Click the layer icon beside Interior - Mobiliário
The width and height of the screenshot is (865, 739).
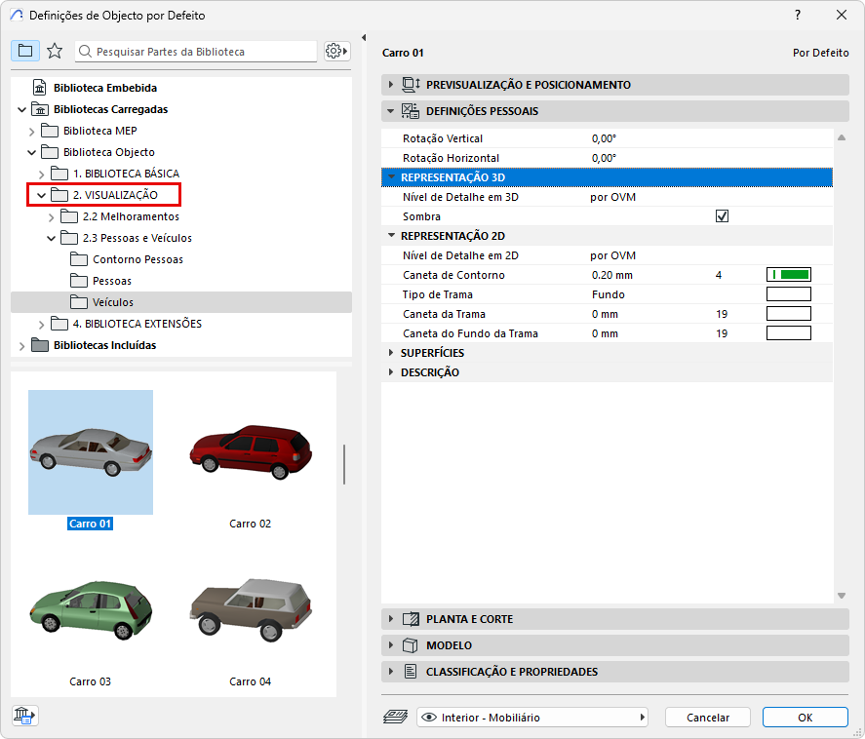(395, 718)
